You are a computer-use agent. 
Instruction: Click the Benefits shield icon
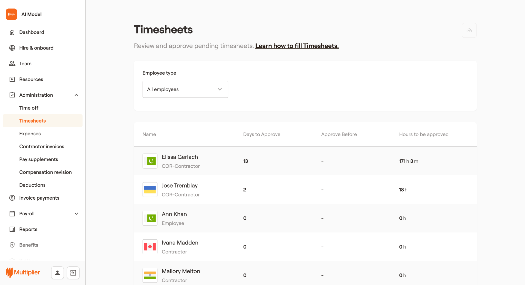point(12,245)
